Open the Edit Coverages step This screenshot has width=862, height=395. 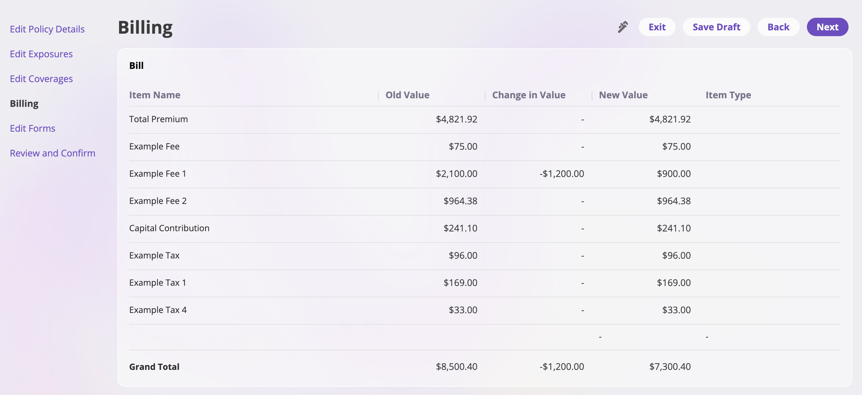click(x=41, y=79)
